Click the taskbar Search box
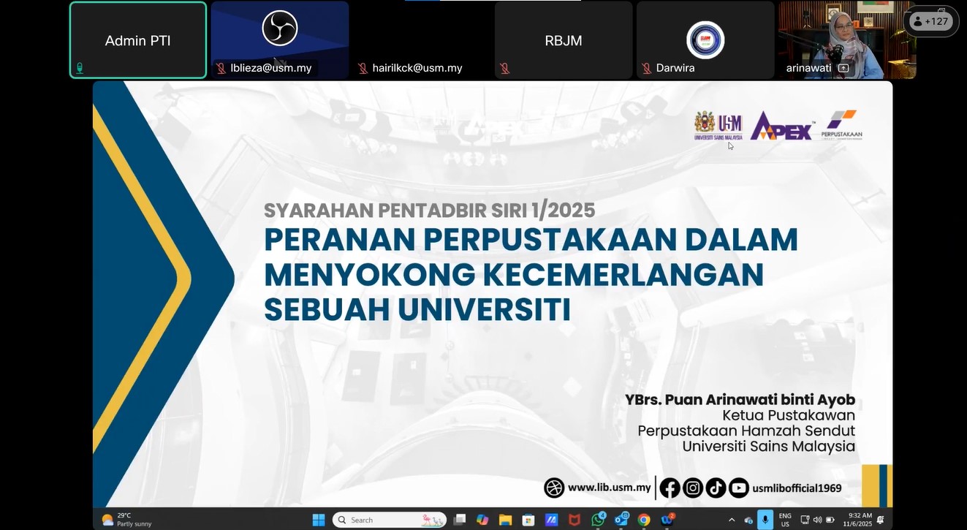 click(389, 520)
